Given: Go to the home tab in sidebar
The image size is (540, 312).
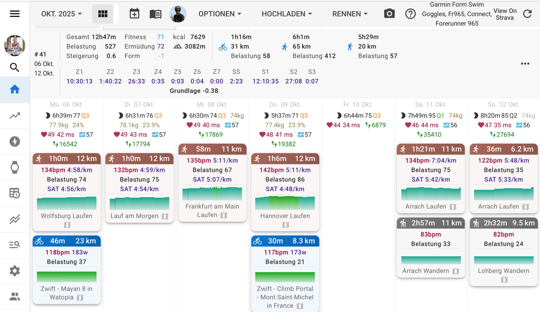Looking at the screenshot, I should pyautogui.click(x=15, y=89).
